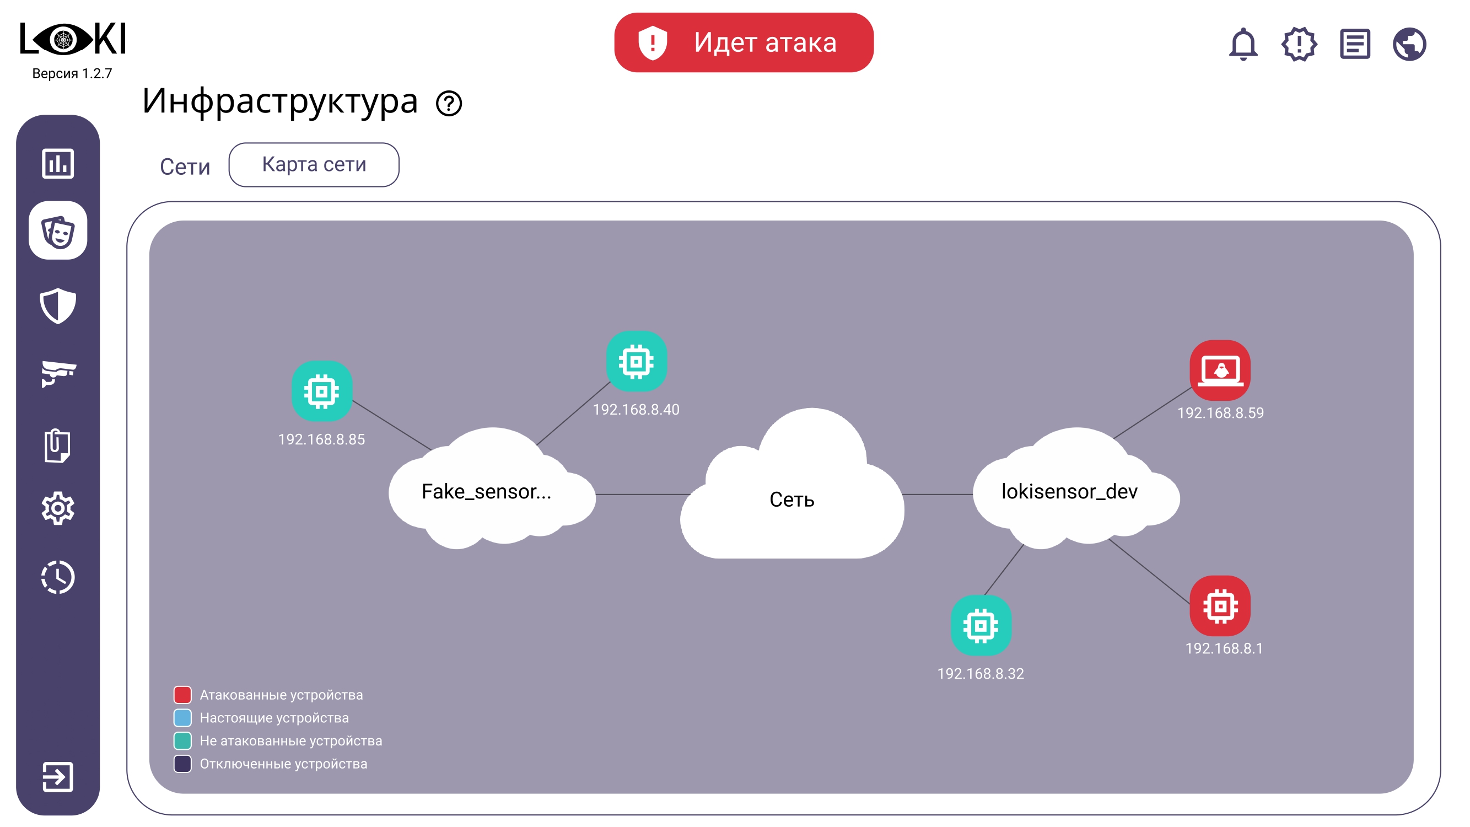1470x827 pixels.
Task: Click the Идет атака alert button
Action: (744, 43)
